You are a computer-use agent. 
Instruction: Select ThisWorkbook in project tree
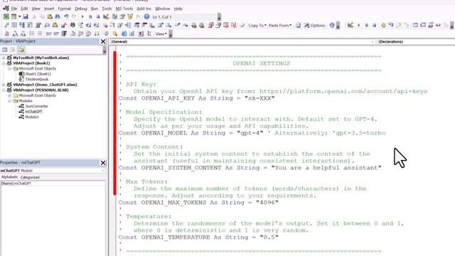coord(36,79)
